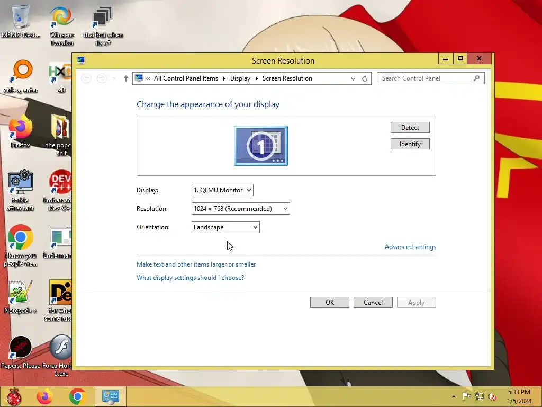
Task: Go to Display breadcrumb
Action: point(240,78)
